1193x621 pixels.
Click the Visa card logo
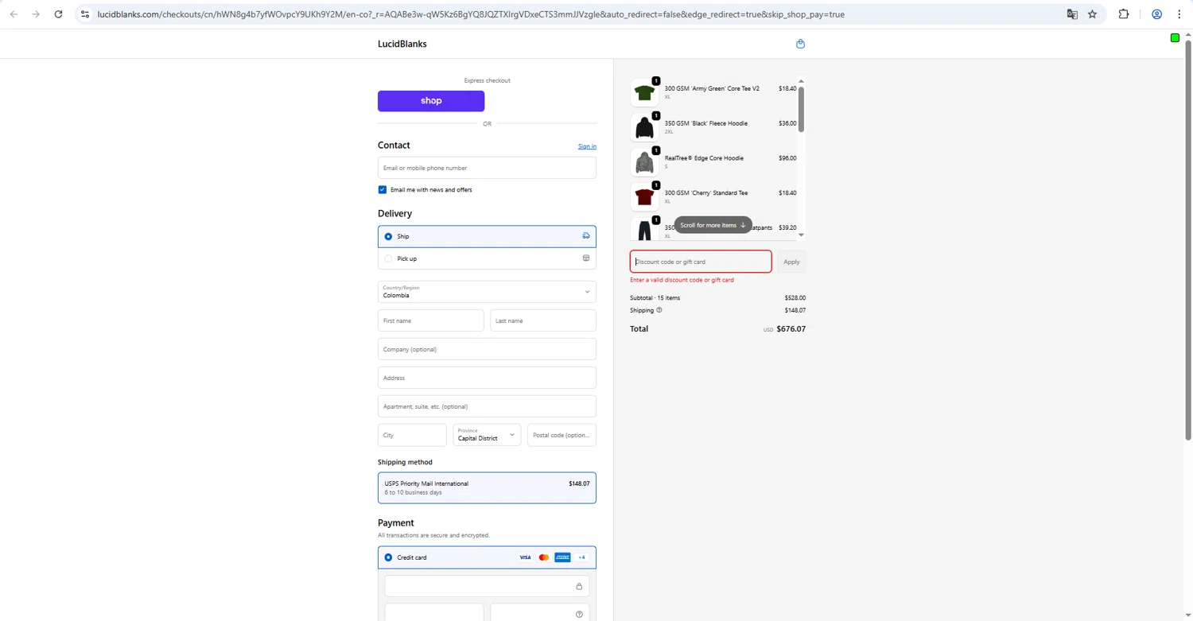pos(525,557)
